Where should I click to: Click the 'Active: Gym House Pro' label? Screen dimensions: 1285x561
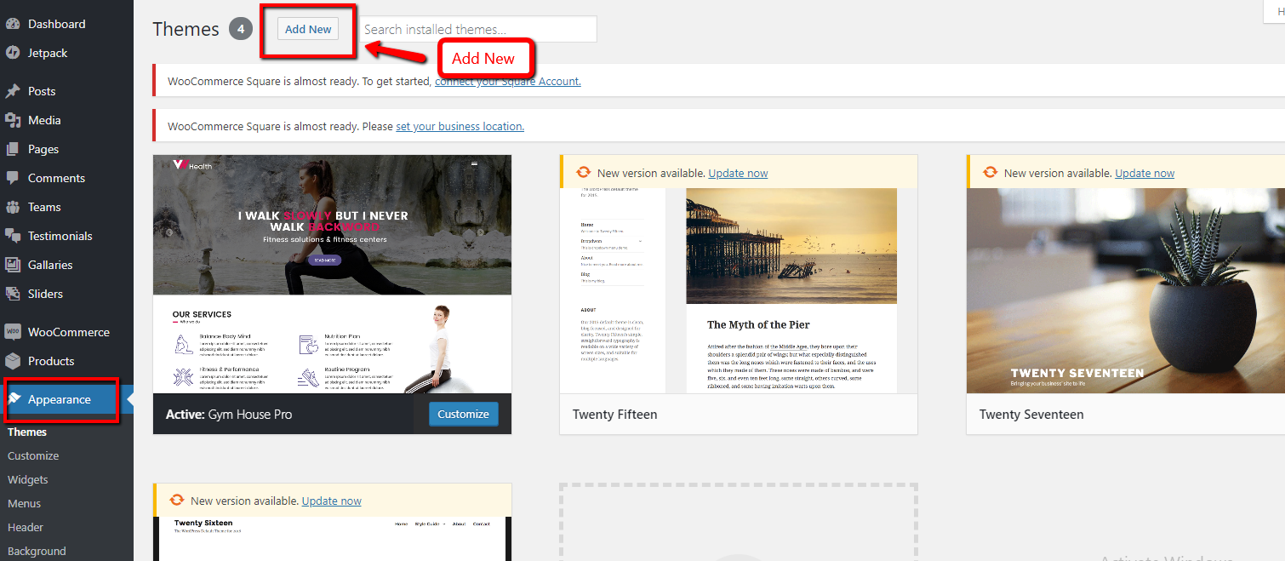(229, 415)
